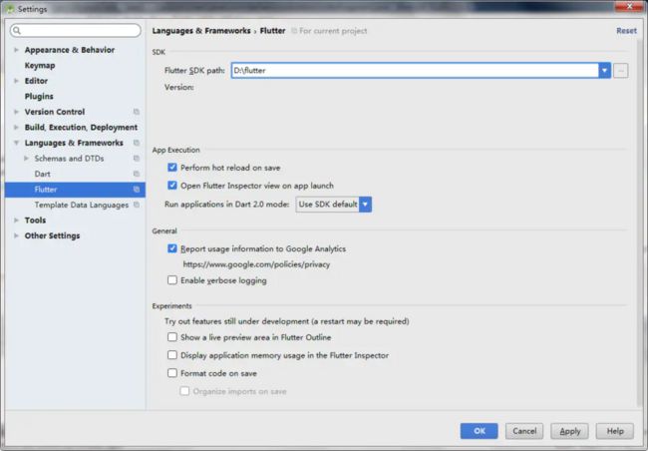Expand the Appearance & Behavior tree node
The height and width of the screenshot is (451, 648).
point(16,50)
